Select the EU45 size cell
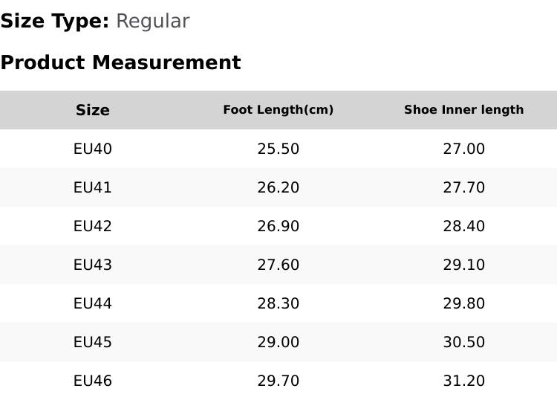Screen dimensions: 557x400 pyautogui.click(x=93, y=342)
